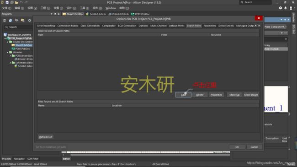Pin the Projects panel using pin icon

click(x=55, y=14)
